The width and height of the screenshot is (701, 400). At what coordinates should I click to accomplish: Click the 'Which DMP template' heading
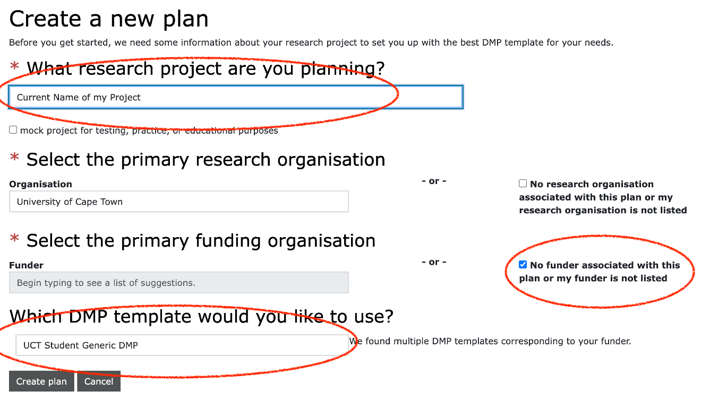201,316
